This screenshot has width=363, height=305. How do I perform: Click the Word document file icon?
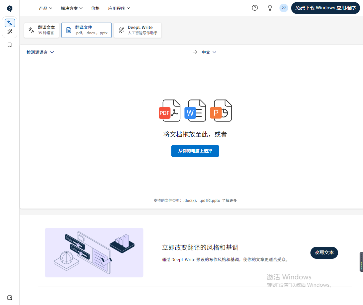click(195, 111)
